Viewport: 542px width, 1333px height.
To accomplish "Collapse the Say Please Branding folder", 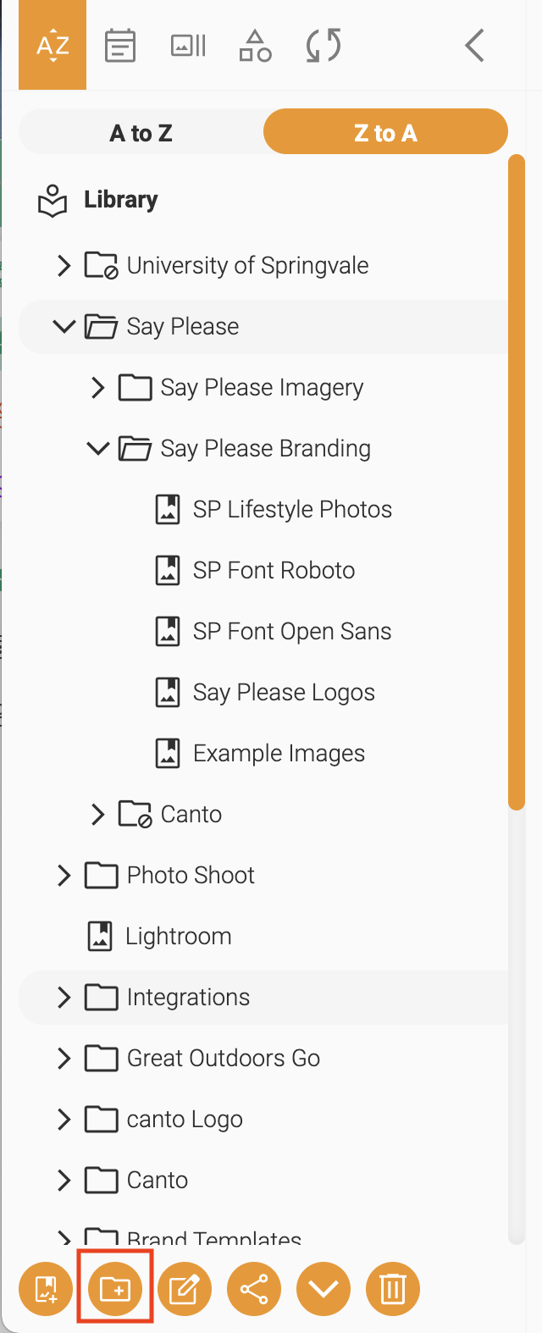I will point(98,448).
